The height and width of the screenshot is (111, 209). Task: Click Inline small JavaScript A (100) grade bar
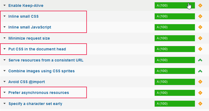[175, 27]
